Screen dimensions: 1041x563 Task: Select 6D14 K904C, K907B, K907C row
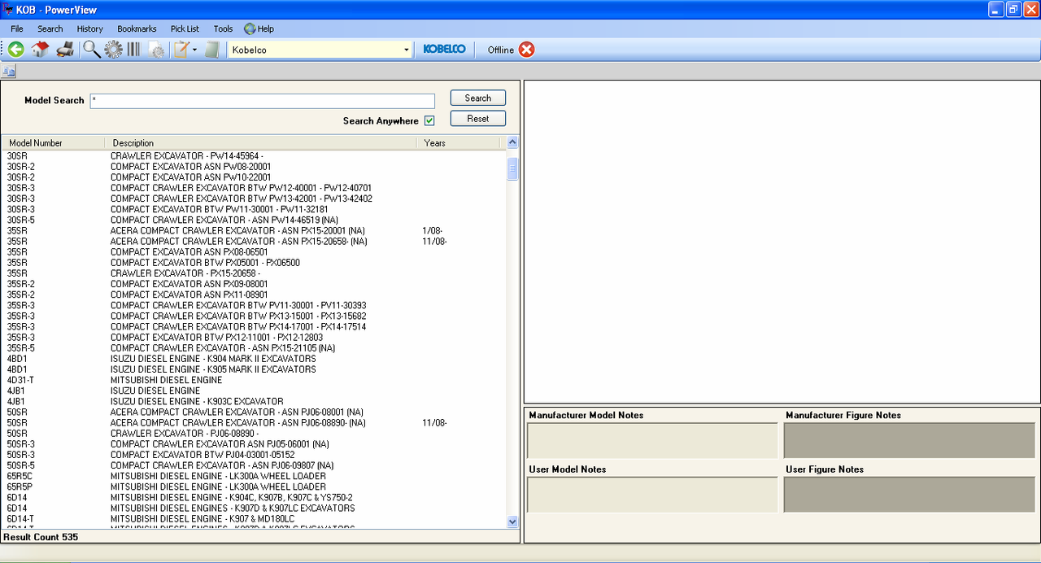[254, 496]
